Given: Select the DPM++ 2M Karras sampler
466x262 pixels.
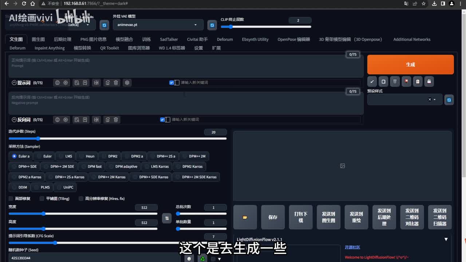Looking at the screenshot, I should 108,177.
